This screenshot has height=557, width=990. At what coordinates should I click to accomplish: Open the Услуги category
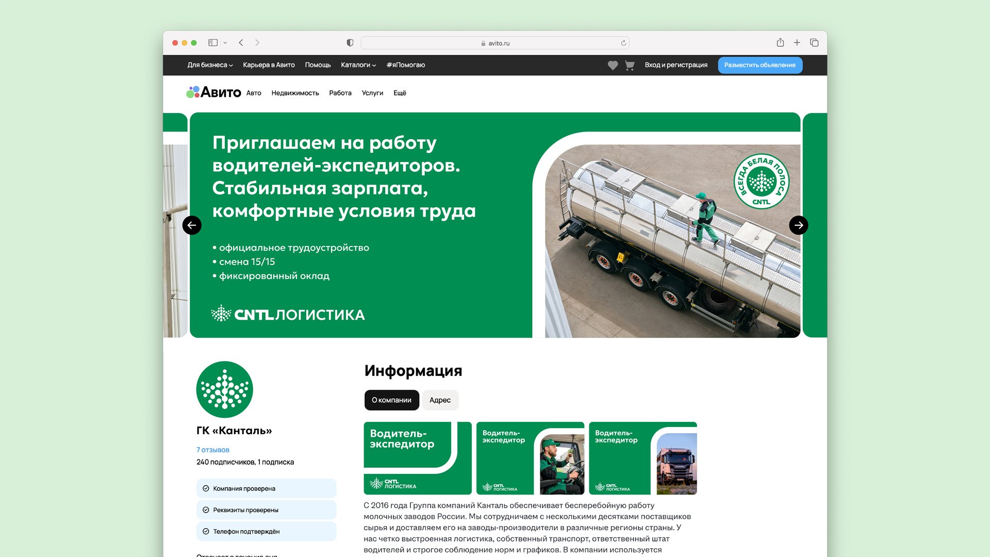[372, 93]
